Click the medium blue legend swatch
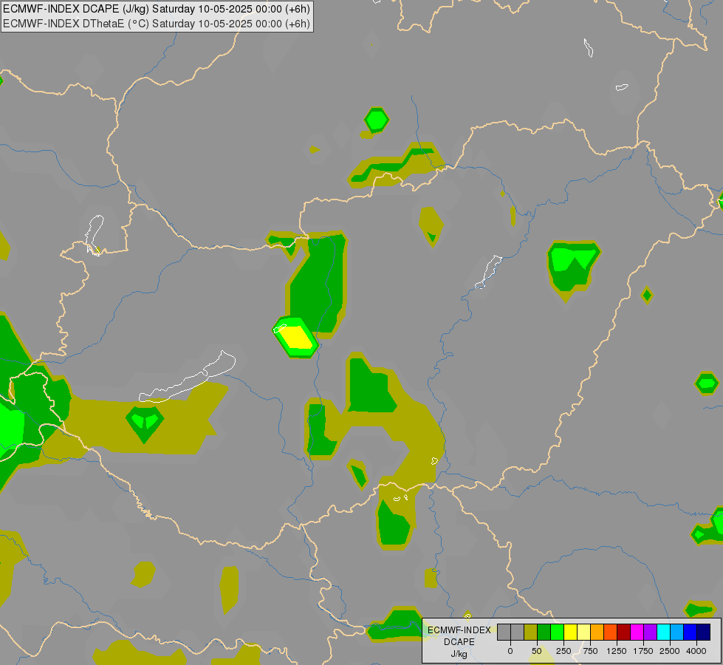Screen dimensions: 723x665 pos(691,632)
